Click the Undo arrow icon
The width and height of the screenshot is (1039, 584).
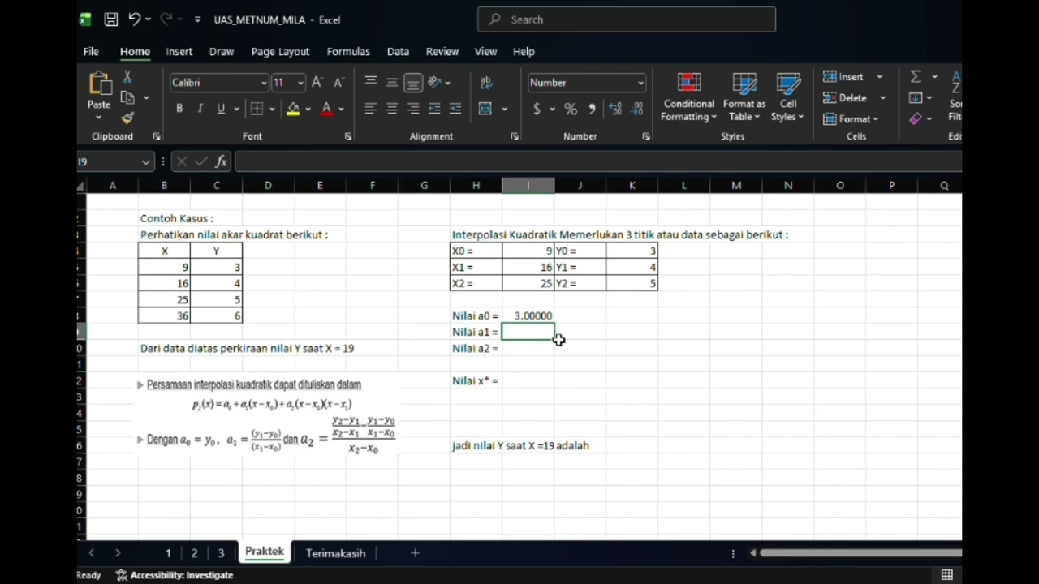pyautogui.click(x=135, y=19)
